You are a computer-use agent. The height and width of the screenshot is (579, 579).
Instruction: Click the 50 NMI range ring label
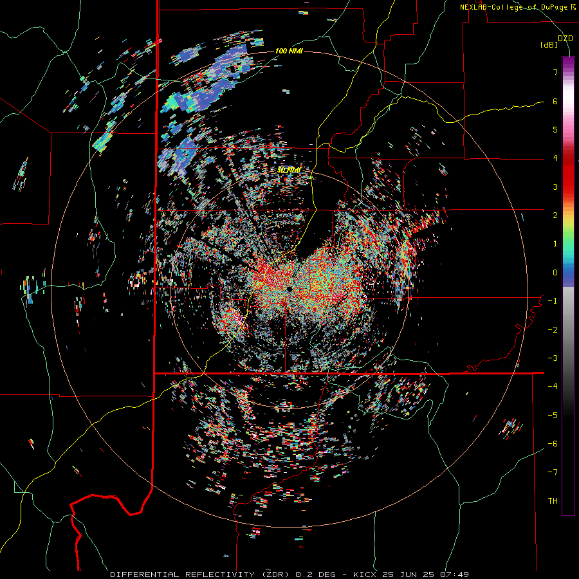click(x=289, y=170)
